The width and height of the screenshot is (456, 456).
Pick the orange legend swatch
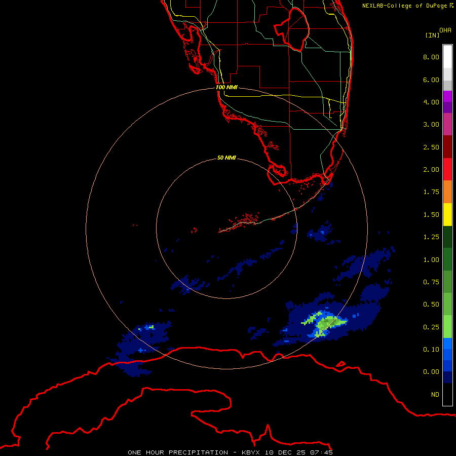pos(447,192)
